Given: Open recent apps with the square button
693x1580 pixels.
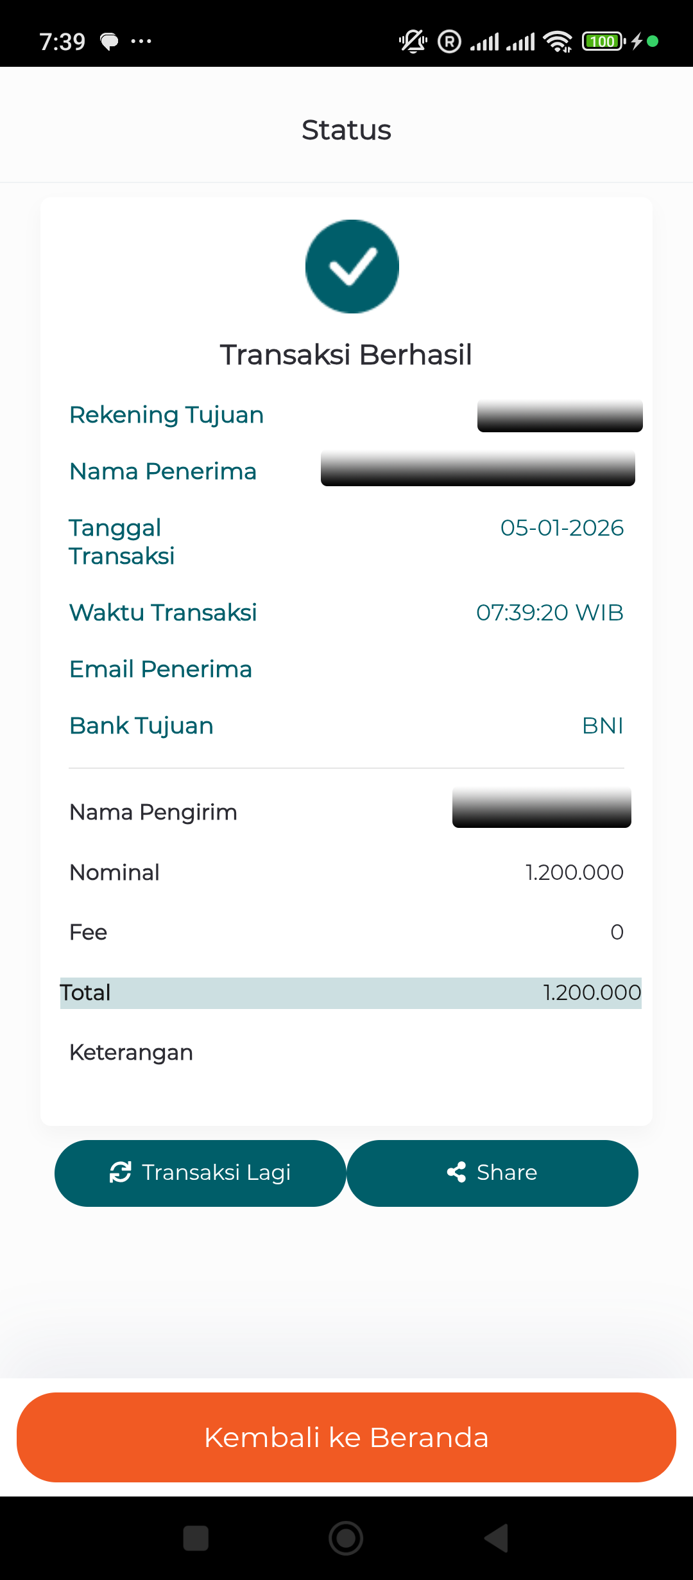Looking at the screenshot, I should point(196,1538).
